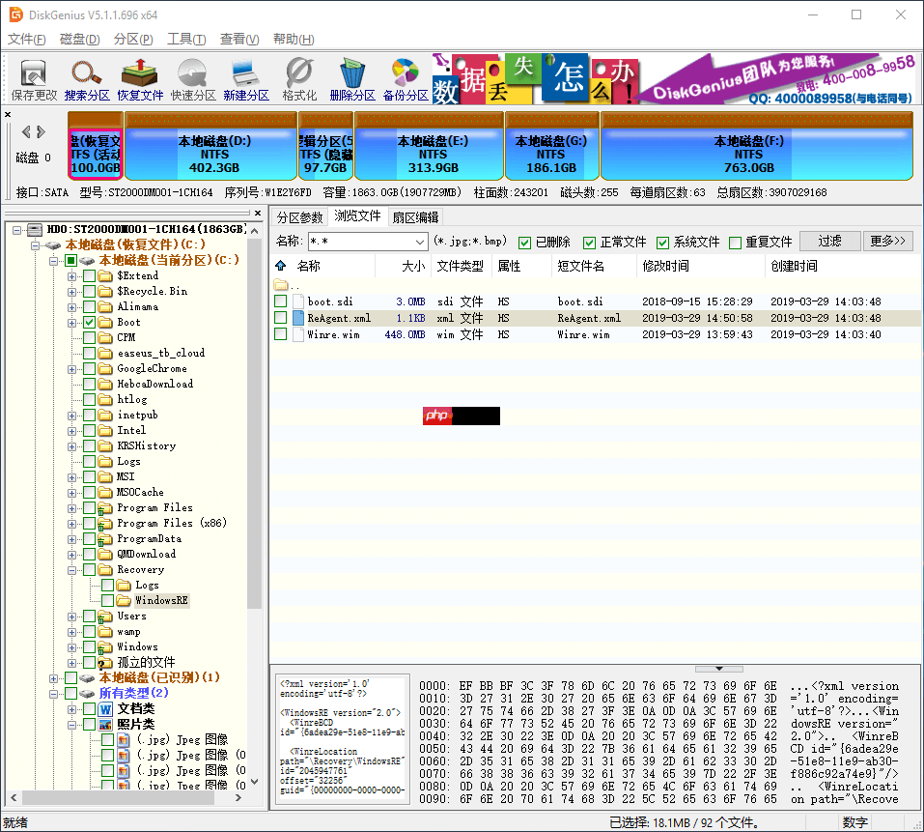Enable the 重复文件 duplicate files checkbox
Image resolution: width=924 pixels, height=832 pixels.
736,243
